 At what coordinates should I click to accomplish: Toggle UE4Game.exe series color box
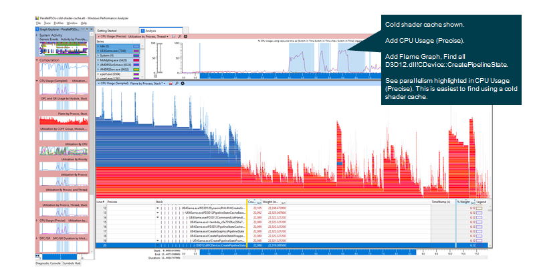click(x=136, y=50)
